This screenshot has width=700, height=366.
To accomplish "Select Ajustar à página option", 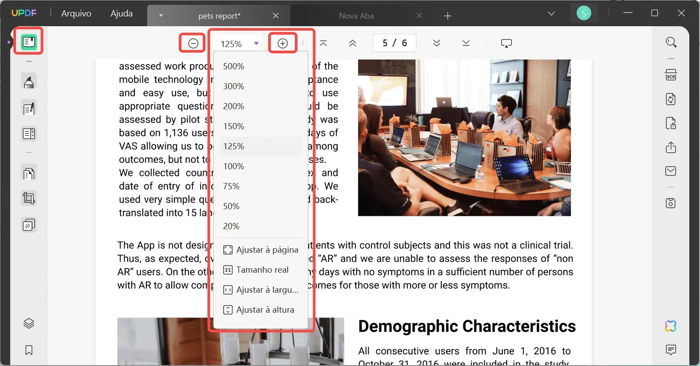I will [261, 250].
